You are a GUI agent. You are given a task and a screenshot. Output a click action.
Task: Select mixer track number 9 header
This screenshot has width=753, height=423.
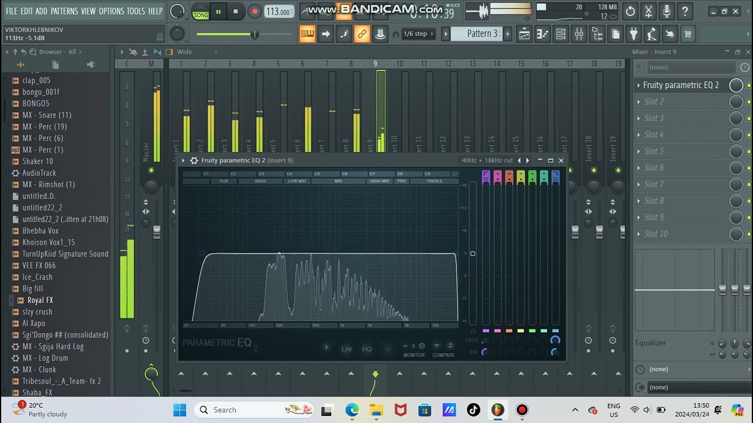click(375, 63)
